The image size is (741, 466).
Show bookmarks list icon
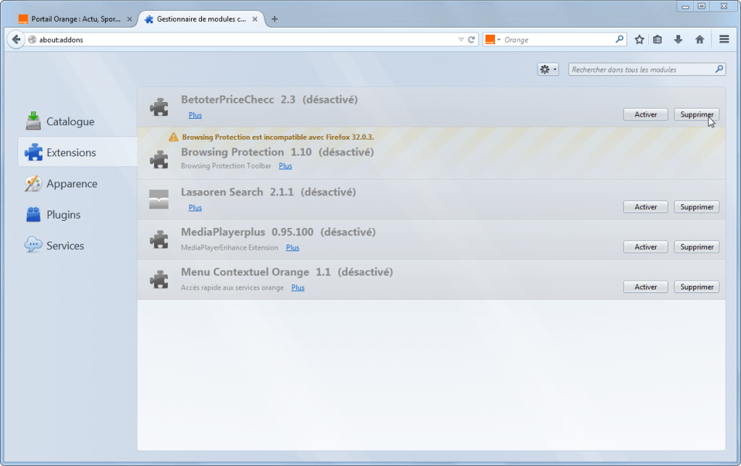(657, 40)
